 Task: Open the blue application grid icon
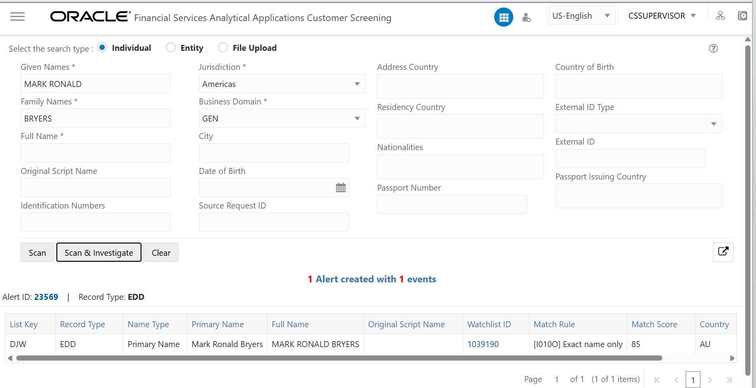point(503,17)
